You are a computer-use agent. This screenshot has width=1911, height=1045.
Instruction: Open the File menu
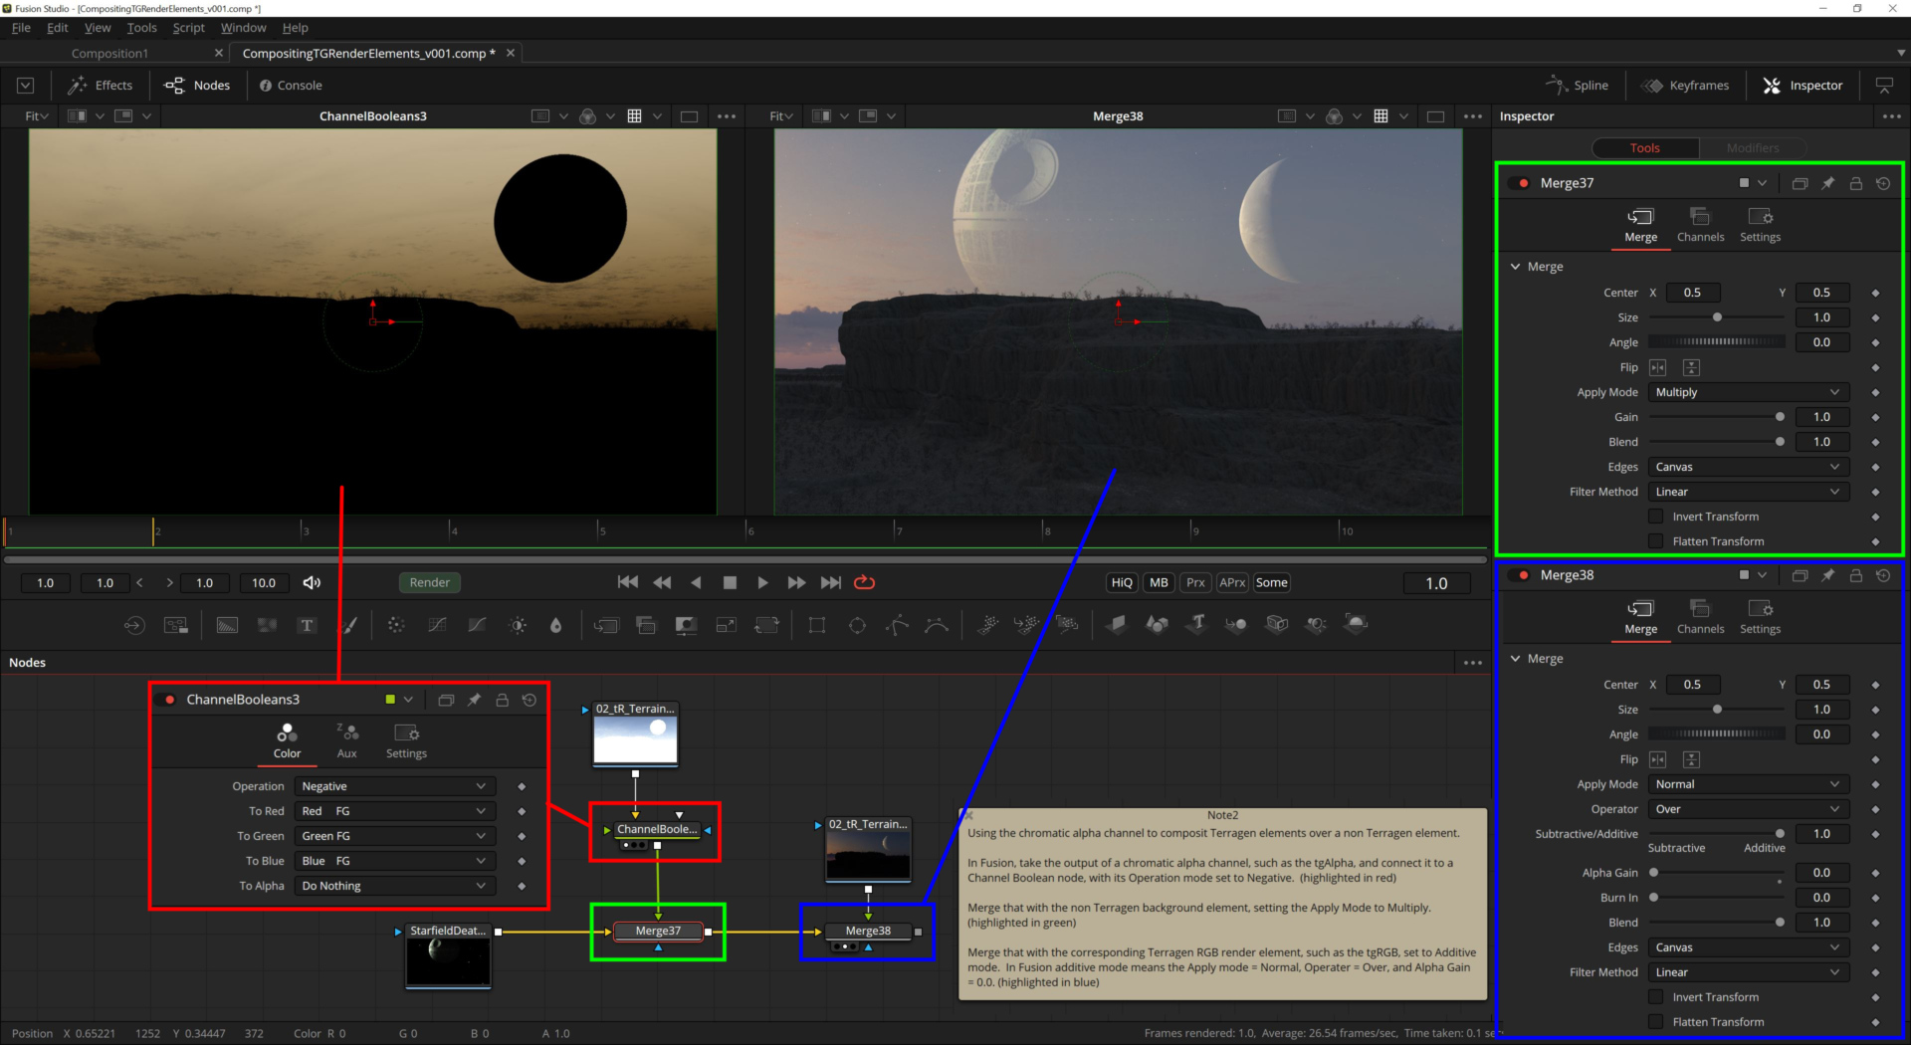(x=21, y=28)
